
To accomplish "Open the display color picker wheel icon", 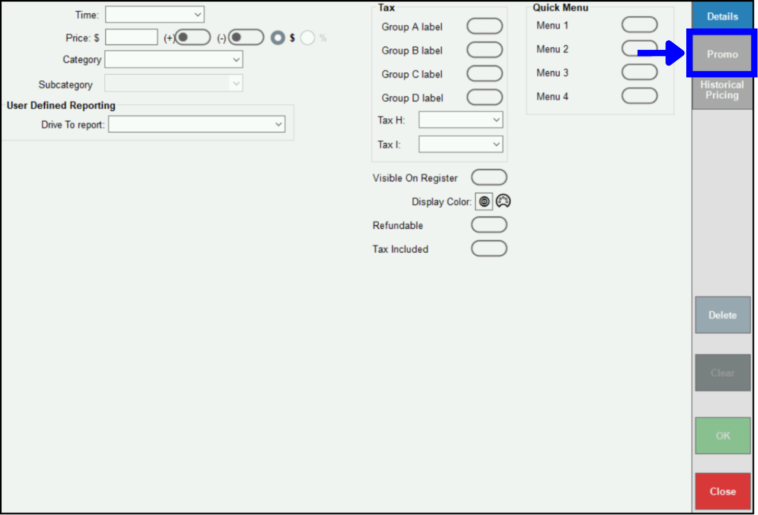I will tap(484, 202).
